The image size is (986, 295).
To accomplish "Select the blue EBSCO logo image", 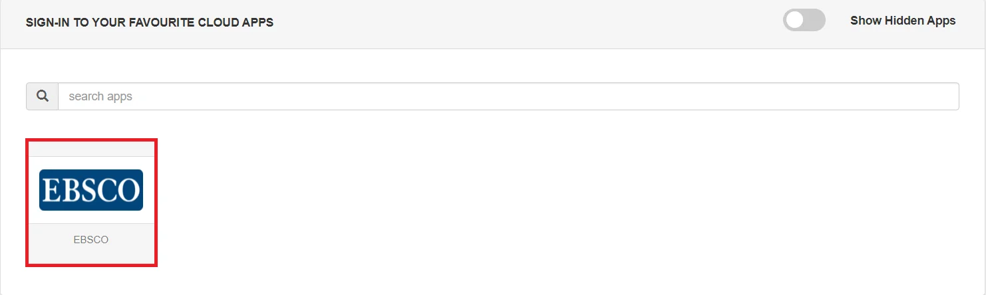I will click(91, 190).
